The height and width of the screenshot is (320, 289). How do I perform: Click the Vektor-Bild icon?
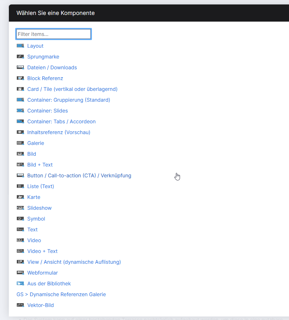20,305
